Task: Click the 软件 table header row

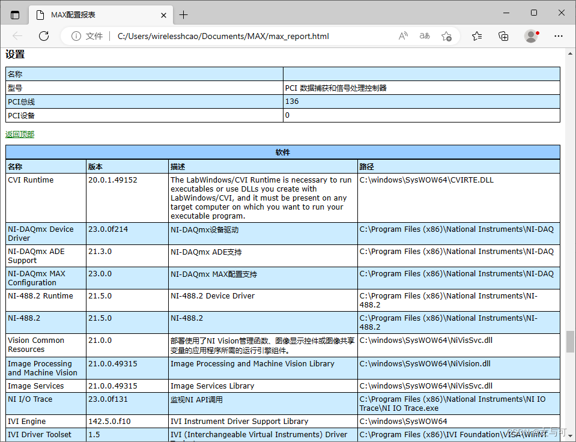Action: (282, 152)
